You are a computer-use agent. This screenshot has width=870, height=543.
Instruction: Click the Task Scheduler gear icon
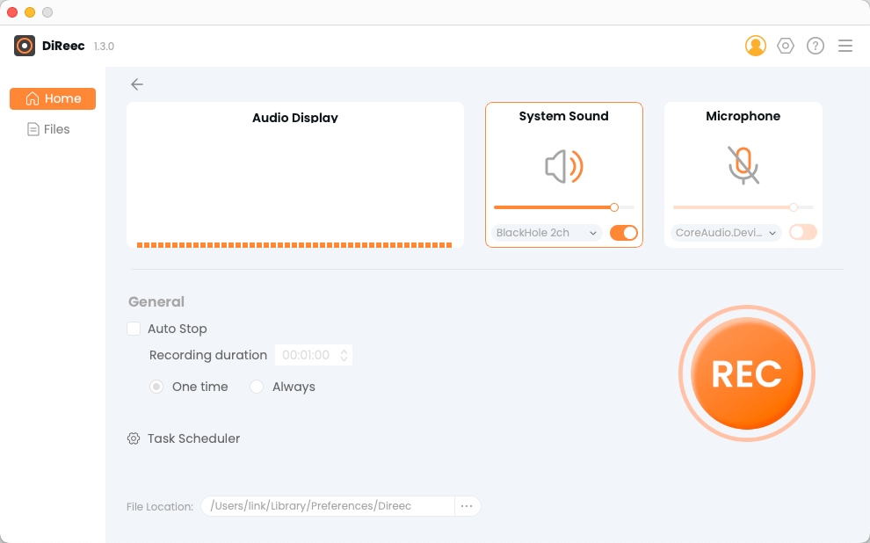tap(134, 438)
